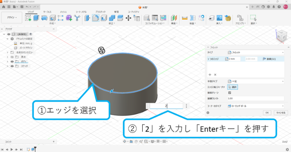Image resolution: width=291 pixels, height=152 pixels.
Task: Click the tangency weight field
Action: pyautogui.click(x=256, y=98)
